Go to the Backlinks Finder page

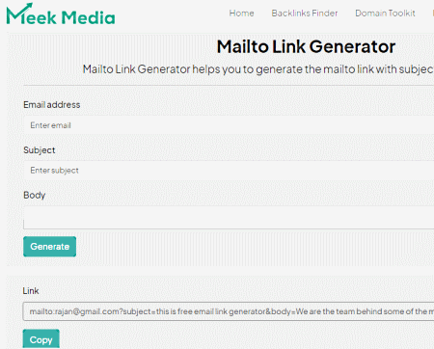coord(305,13)
